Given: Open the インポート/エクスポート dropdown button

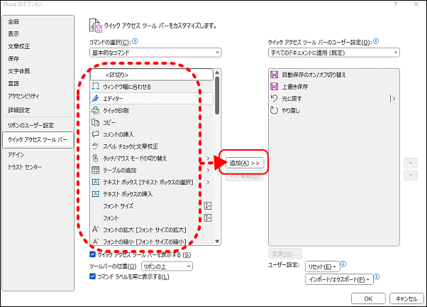Looking at the screenshot, I should (339, 279).
